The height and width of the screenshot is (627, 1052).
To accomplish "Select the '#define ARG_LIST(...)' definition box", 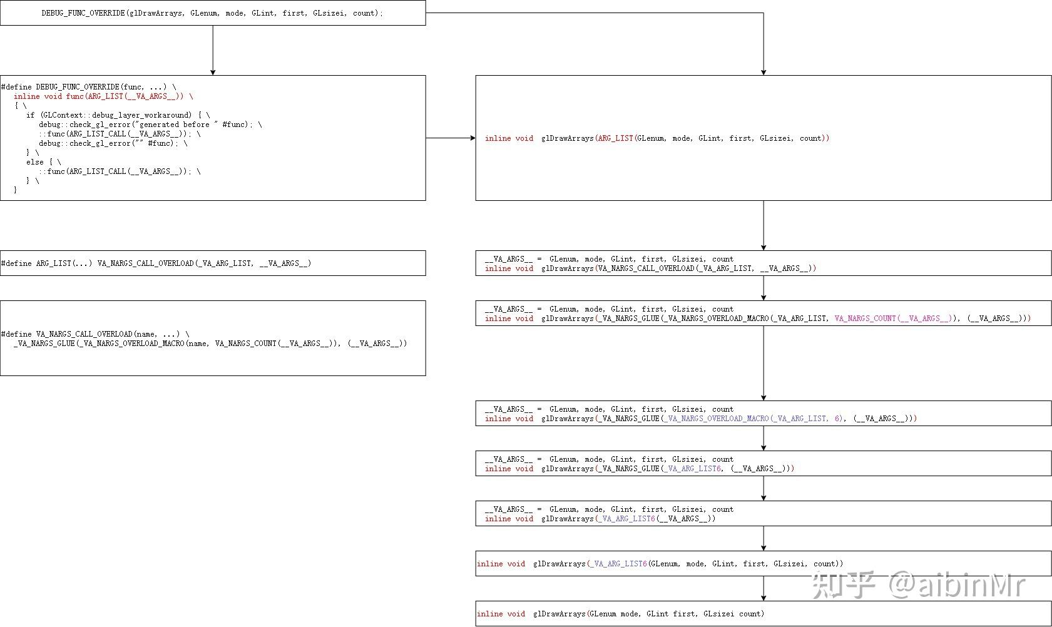I will tap(213, 263).
